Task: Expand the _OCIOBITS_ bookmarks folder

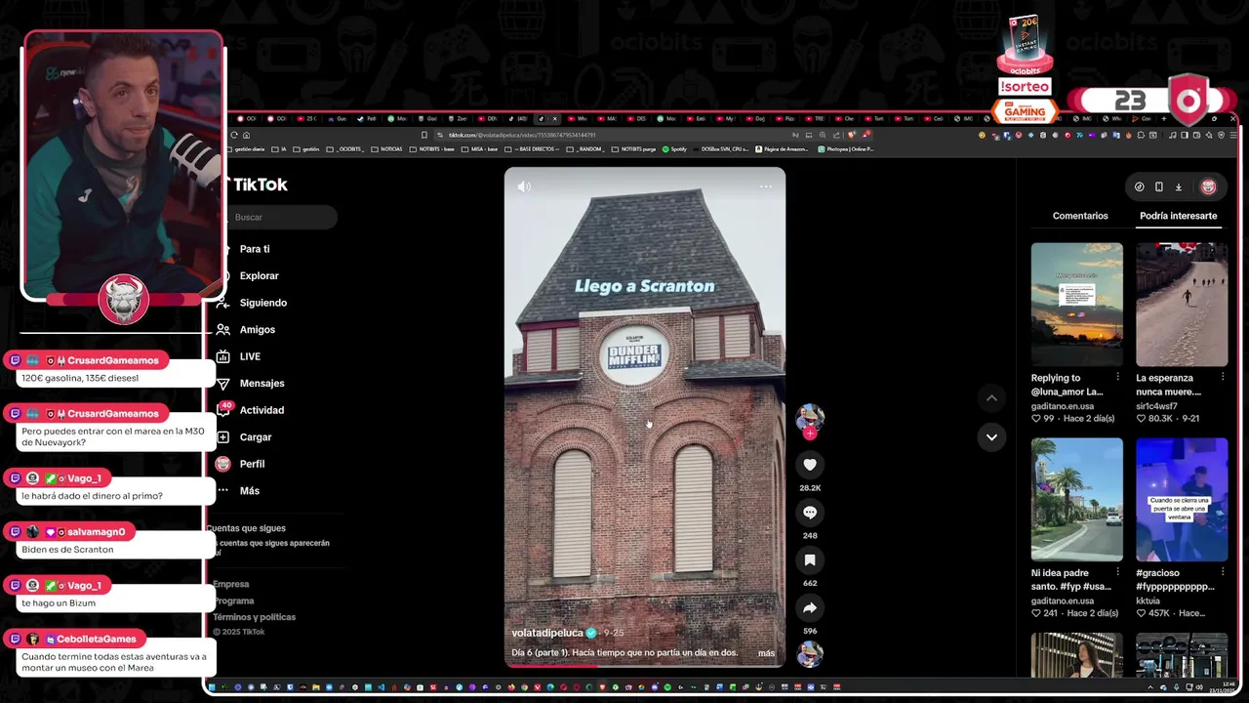Action: point(345,149)
